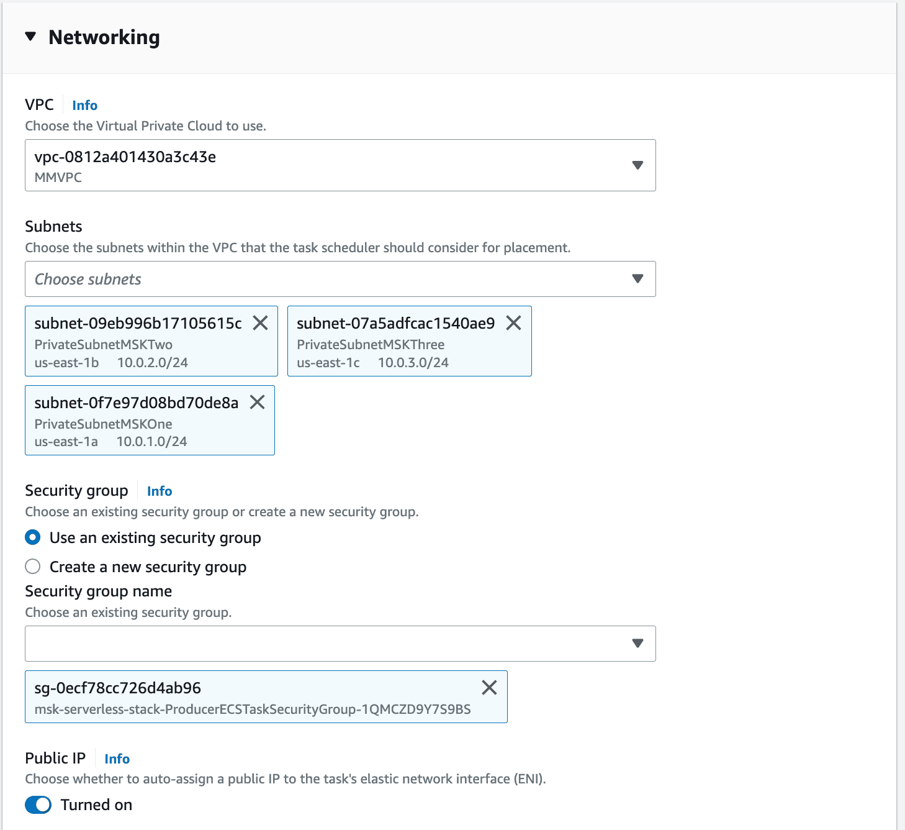Open the VPC Info link
The width and height of the screenshot is (905, 830).
pos(85,106)
